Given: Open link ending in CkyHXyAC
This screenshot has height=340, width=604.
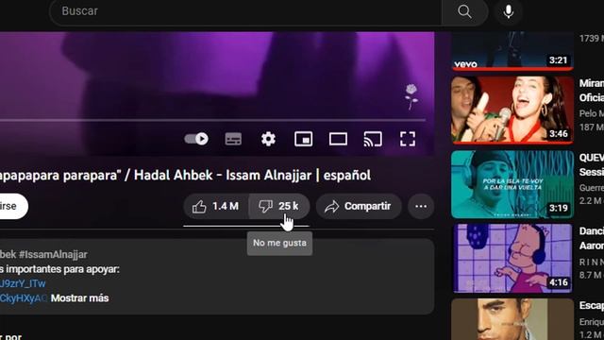Looking at the screenshot, I should point(23,298).
